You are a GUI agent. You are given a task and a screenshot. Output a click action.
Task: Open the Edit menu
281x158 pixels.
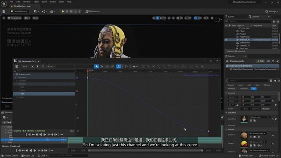point(18,2)
